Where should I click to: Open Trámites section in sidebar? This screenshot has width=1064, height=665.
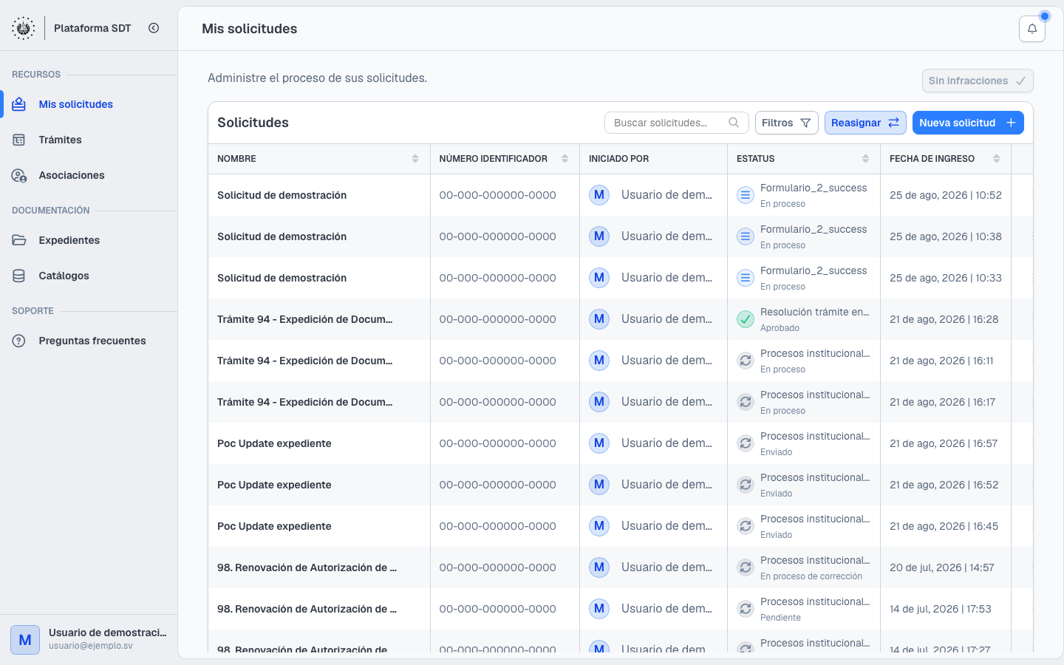tap(89, 140)
